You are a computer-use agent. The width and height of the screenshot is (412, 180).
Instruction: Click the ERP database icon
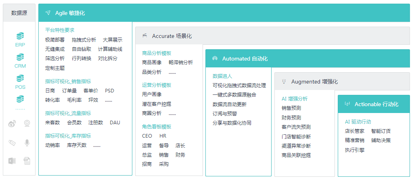point(20,36)
